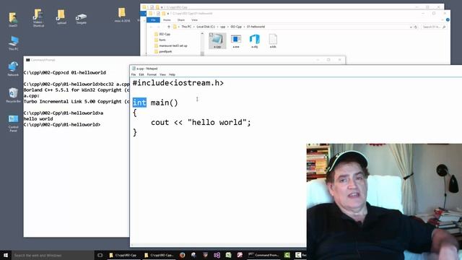Open Explorer help icon (blue question mark)

click(x=448, y=19)
